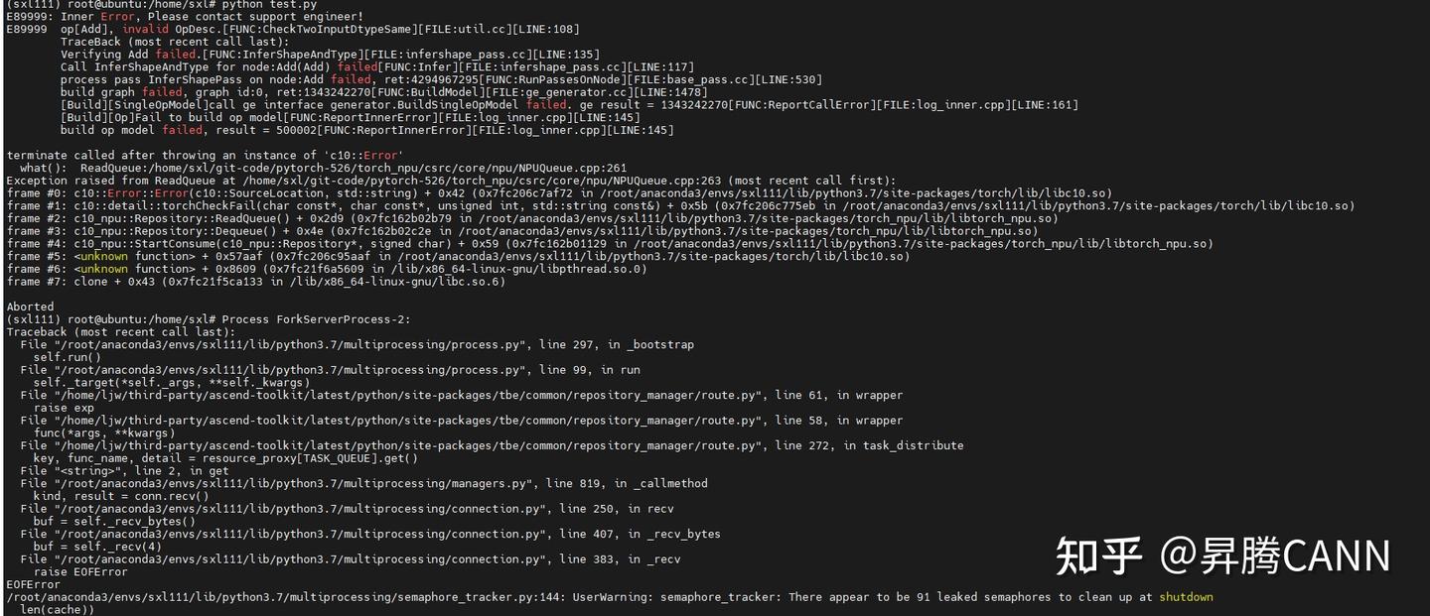This screenshot has width=1430, height=616.
Task: Click the E89999 Inner Error line
Action: tap(185, 17)
